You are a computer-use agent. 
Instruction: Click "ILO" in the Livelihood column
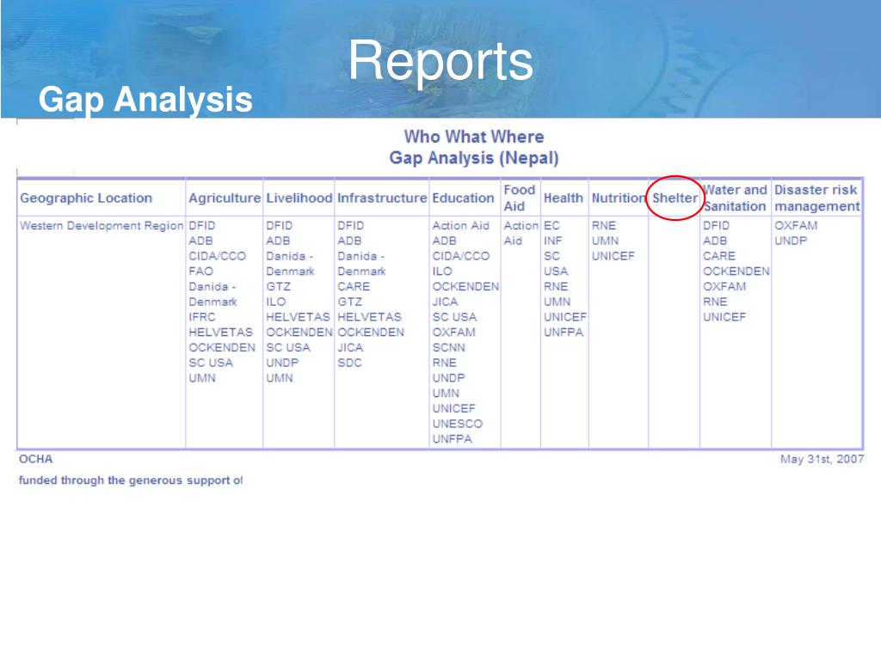click(x=275, y=302)
